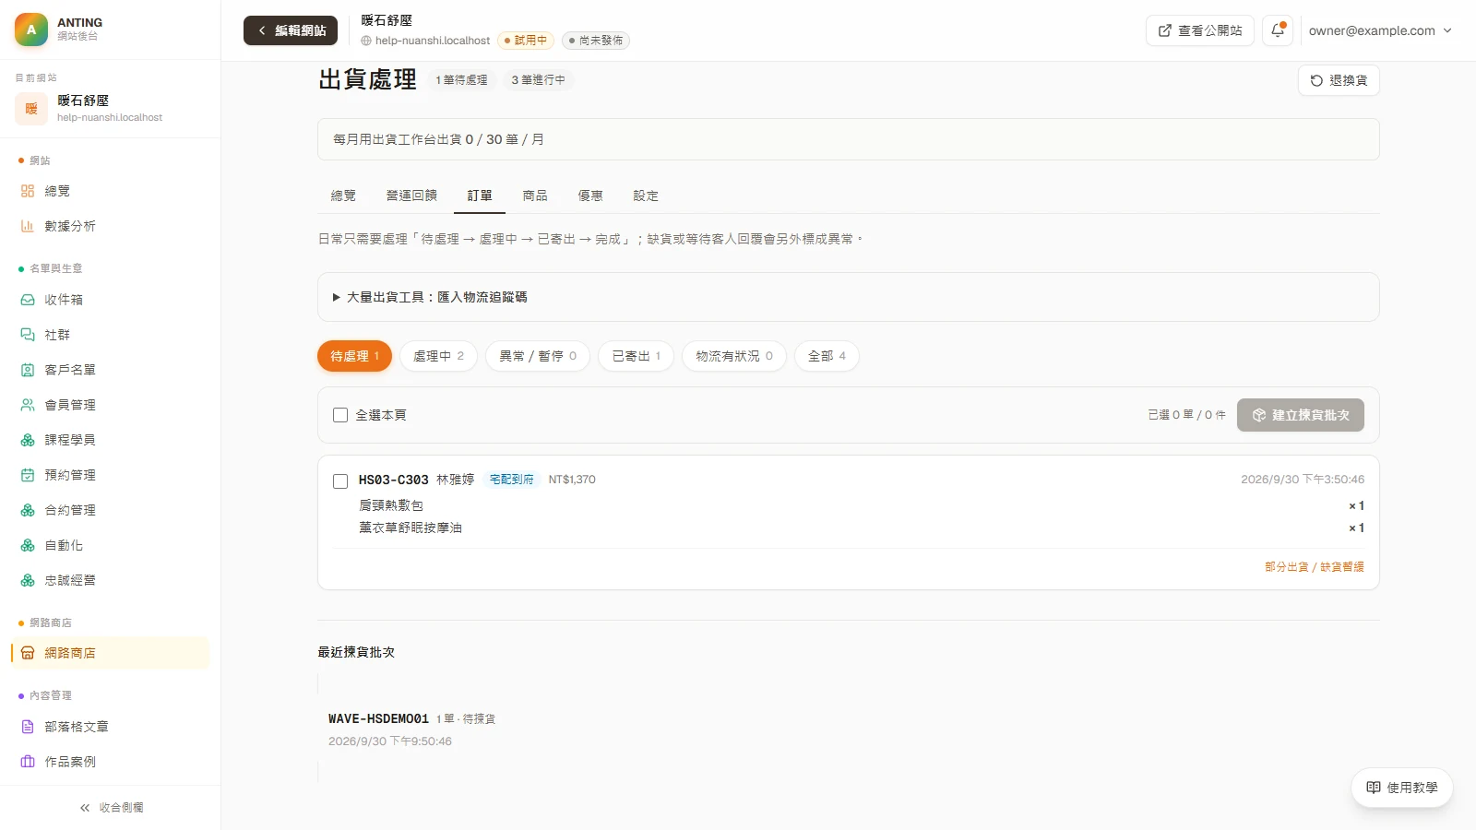Click order number HS03-C303
1476x830 pixels.
pyautogui.click(x=393, y=480)
